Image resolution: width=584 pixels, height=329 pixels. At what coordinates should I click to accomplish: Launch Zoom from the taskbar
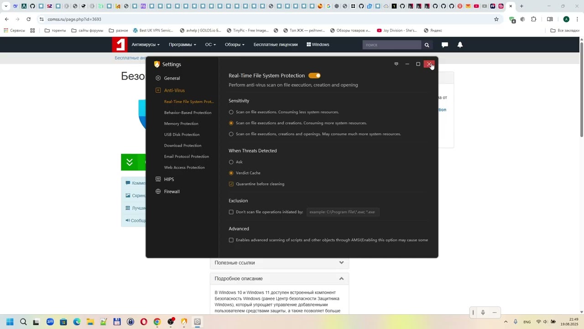[50, 322]
